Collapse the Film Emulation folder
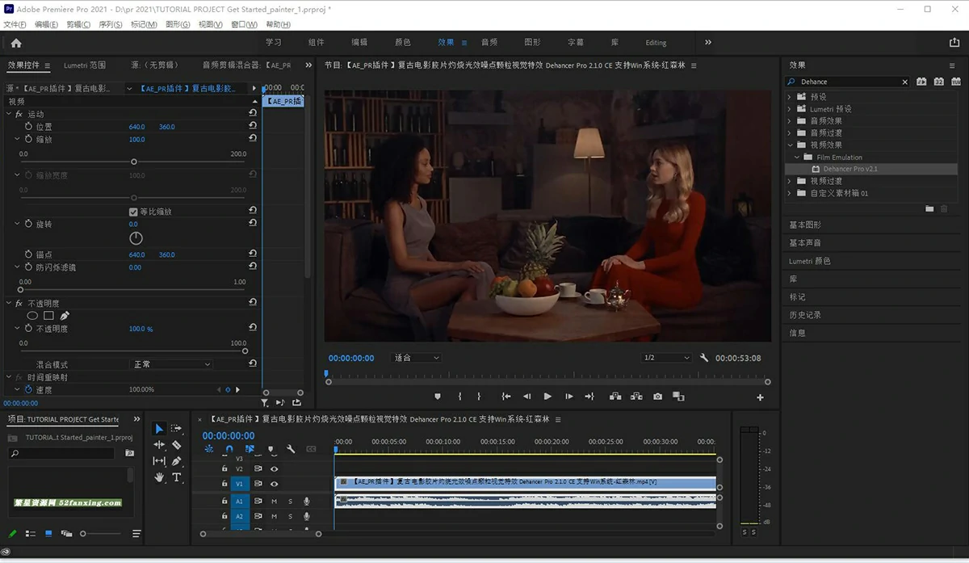The width and height of the screenshot is (969, 563). pyautogui.click(x=797, y=158)
